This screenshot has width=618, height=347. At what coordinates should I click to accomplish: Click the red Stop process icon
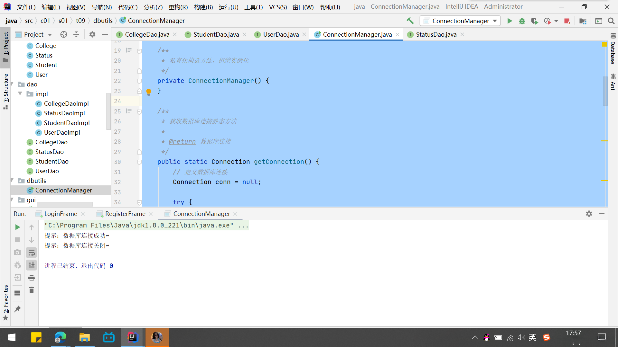(x=567, y=21)
